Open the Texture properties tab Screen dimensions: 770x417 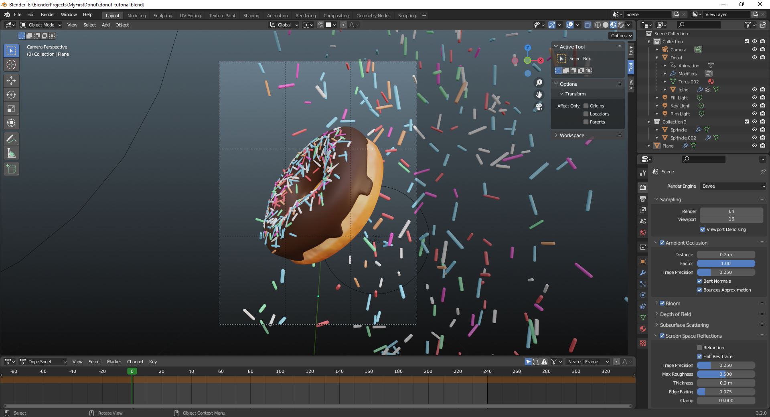[x=643, y=343]
